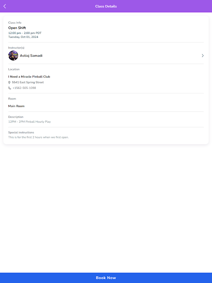Screen dimensions: 212x283
Task: Tap the phone handset icon
Action: tap(10, 88)
